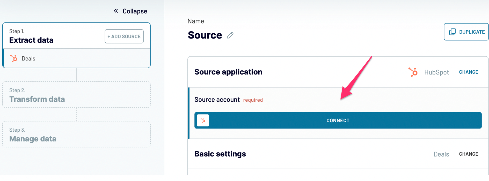Expand the Source application section
Image resolution: width=489 pixels, height=181 pixels.
[228, 72]
